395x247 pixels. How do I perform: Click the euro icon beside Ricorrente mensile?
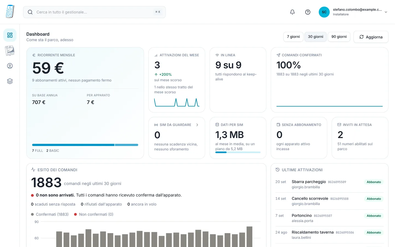pyautogui.click(x=34, y=55)
